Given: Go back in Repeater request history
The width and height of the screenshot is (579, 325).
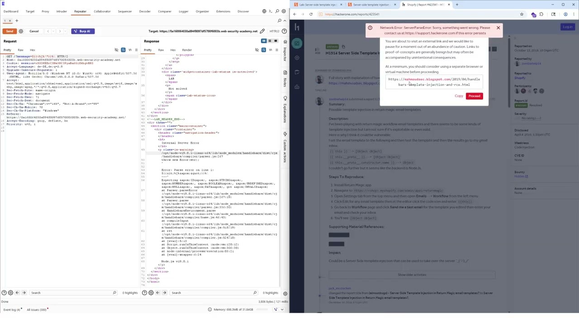Looking at the screenshot, I should pyautogui.click(x=48, y=31).
